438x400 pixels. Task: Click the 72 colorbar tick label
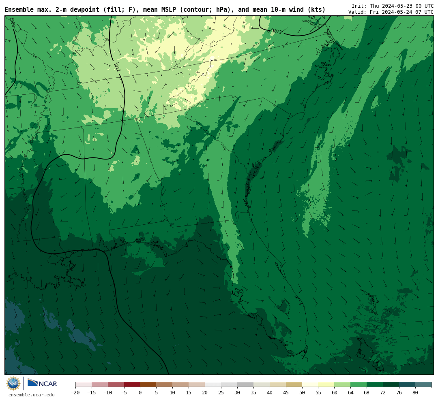[383, 393]
